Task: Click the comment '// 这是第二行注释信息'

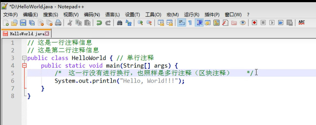Action: [63, 50]
